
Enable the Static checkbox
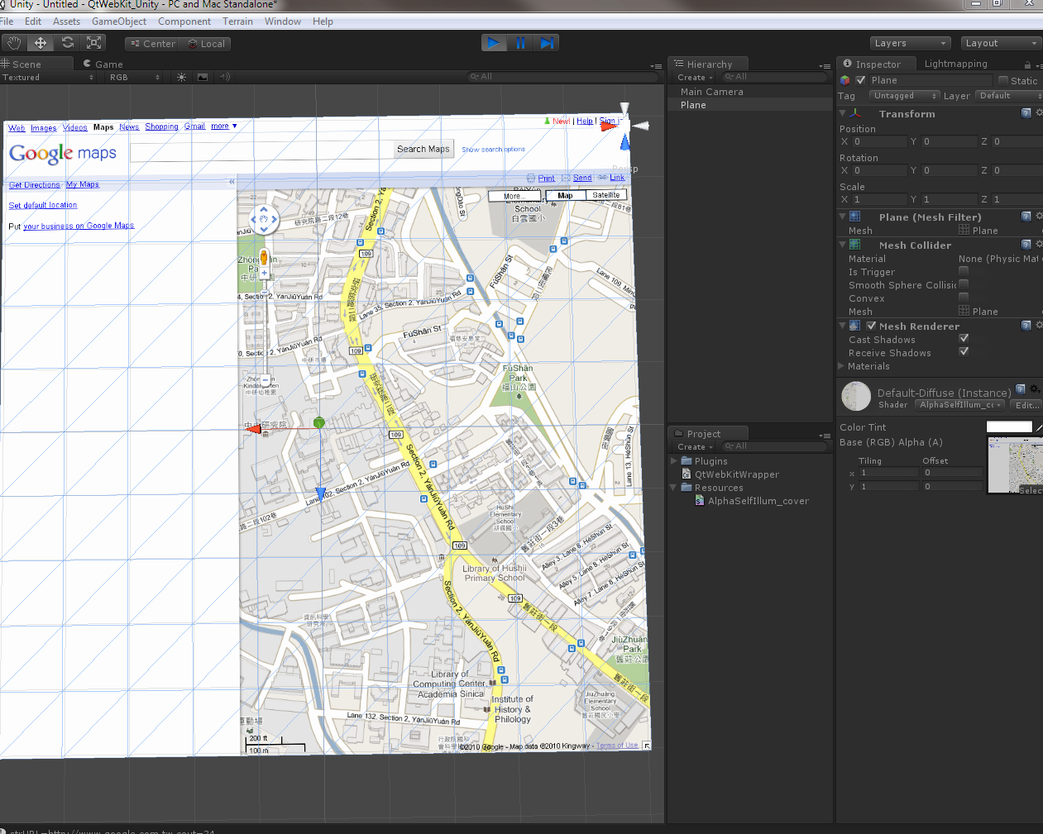pyautogui.click(x=1003, y=80)
